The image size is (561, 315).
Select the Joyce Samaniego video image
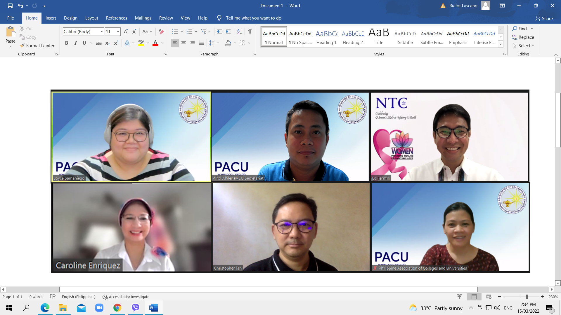pos(131,137)
